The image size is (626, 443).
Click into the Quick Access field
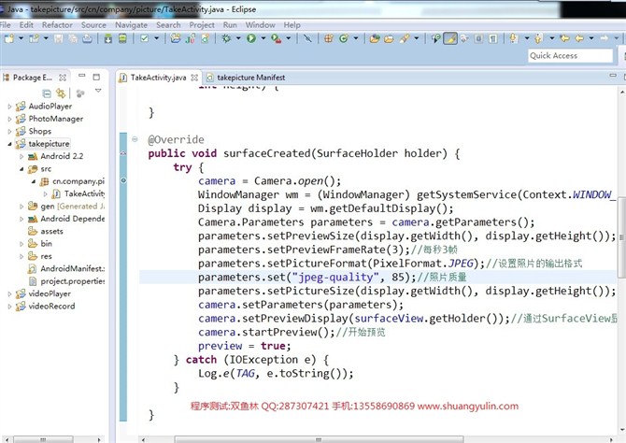[570, 55]
